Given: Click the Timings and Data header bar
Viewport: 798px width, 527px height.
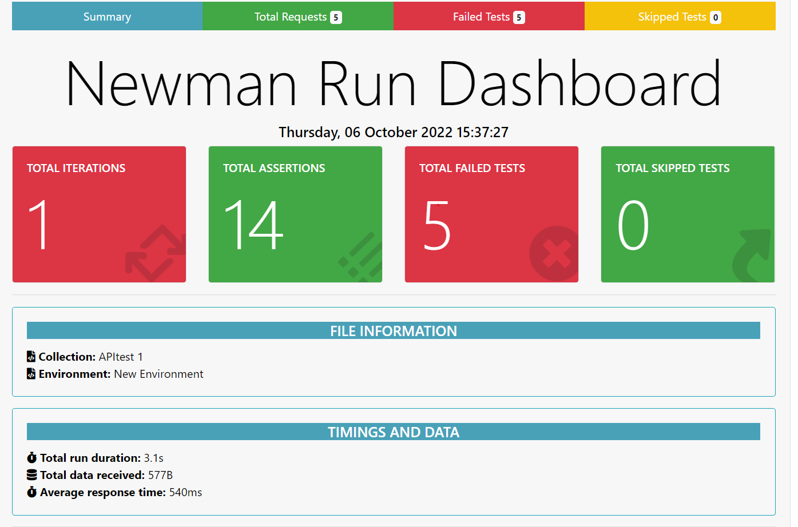Looking at the screenshot, I should coord(394,432).
